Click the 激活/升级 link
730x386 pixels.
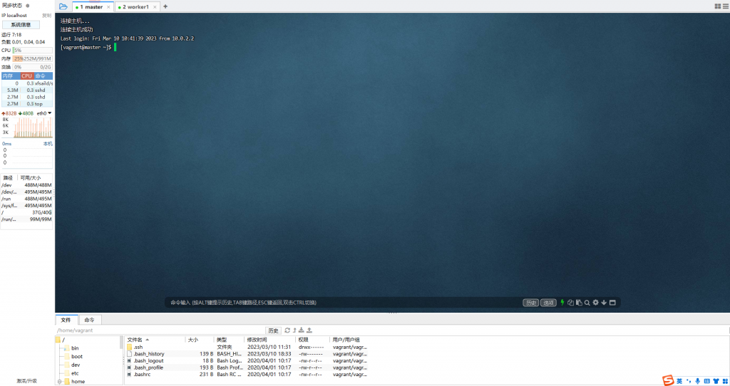(26, 381)
